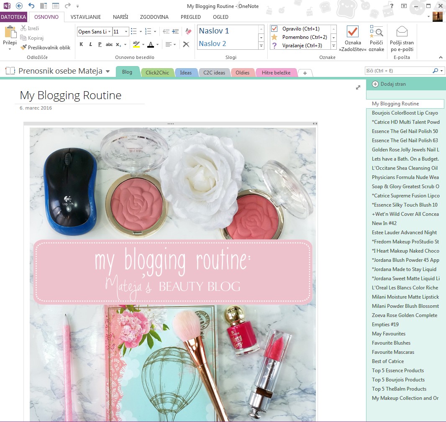Copy selection using Kopiraj
446x422 pixels.
[32, 38]
